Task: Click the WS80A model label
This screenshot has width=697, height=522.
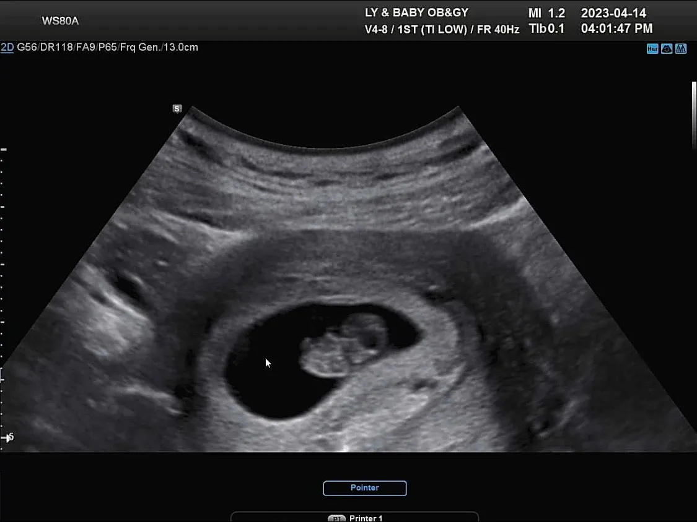Action: (x=60, y=21)
